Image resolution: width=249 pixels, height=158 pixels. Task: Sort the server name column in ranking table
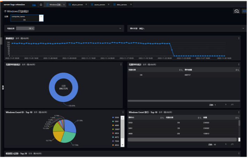tap(199, 118)
